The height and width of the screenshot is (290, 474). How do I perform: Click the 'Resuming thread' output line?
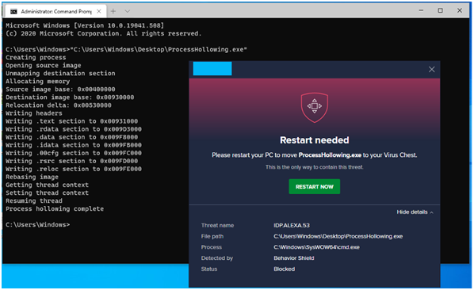(34, 201)
